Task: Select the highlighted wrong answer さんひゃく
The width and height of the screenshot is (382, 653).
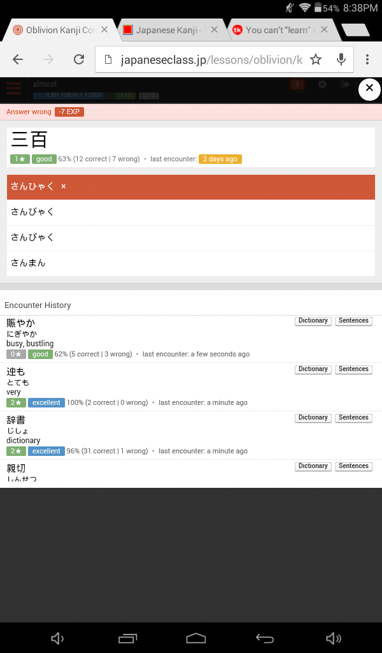Action: (191, 186)
